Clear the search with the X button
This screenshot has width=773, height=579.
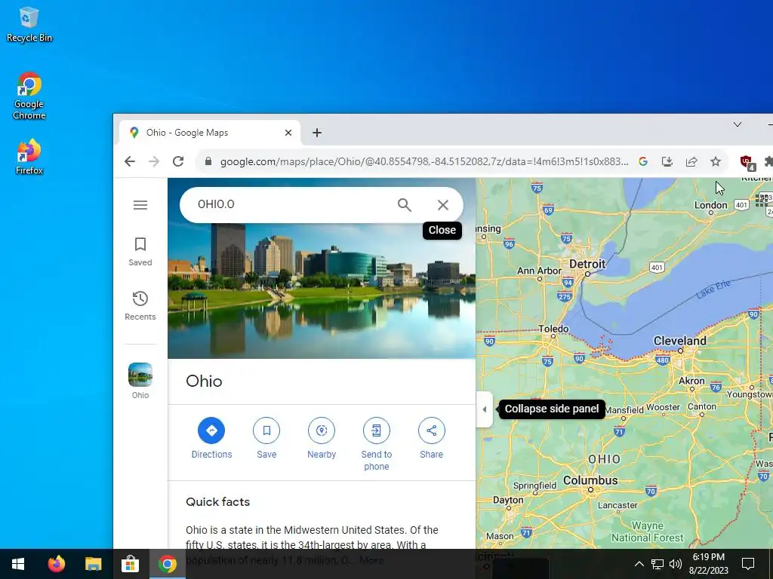pyautogui.click(x=442, y=205)
